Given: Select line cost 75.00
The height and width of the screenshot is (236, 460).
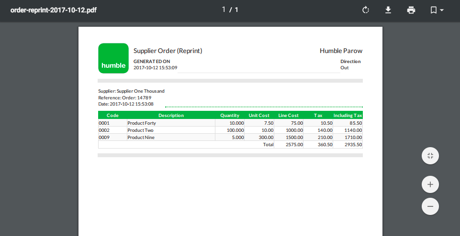Looking at the screenshot, I should 297,123.
